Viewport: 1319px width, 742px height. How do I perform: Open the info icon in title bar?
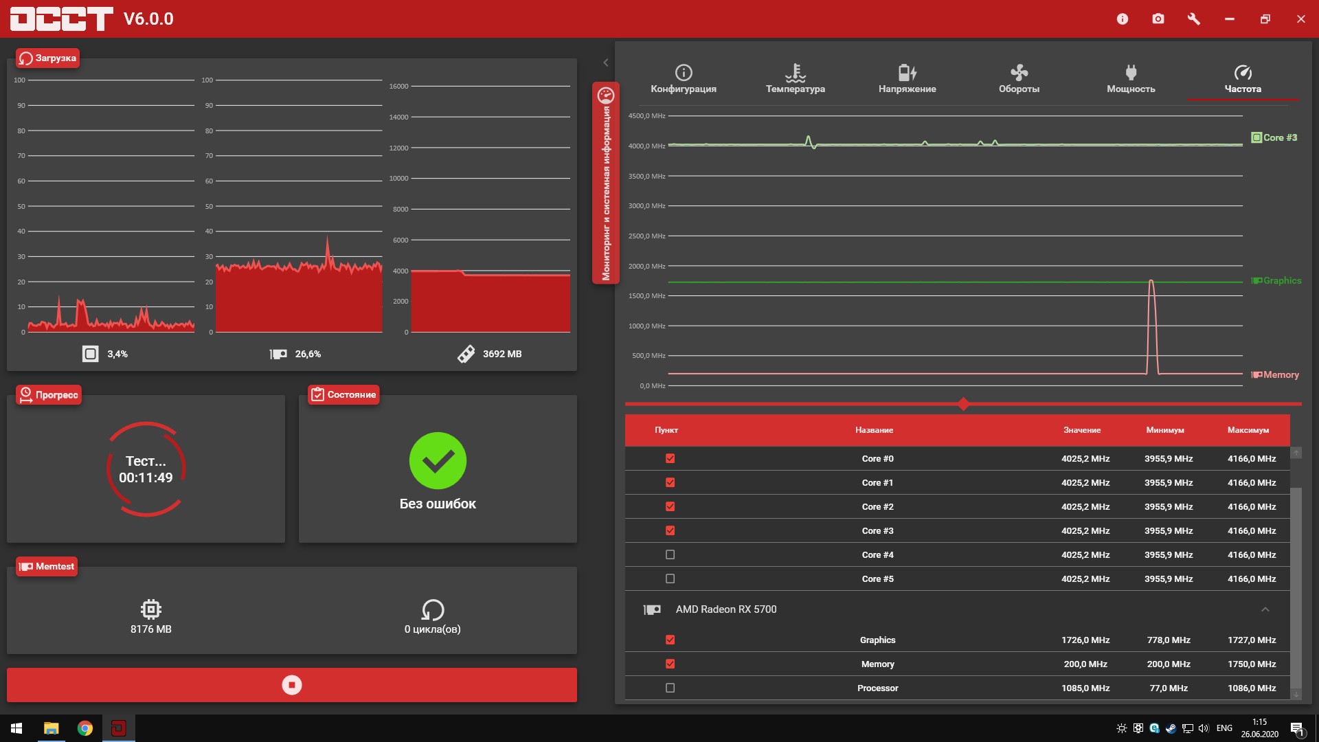pos(1123,19)
